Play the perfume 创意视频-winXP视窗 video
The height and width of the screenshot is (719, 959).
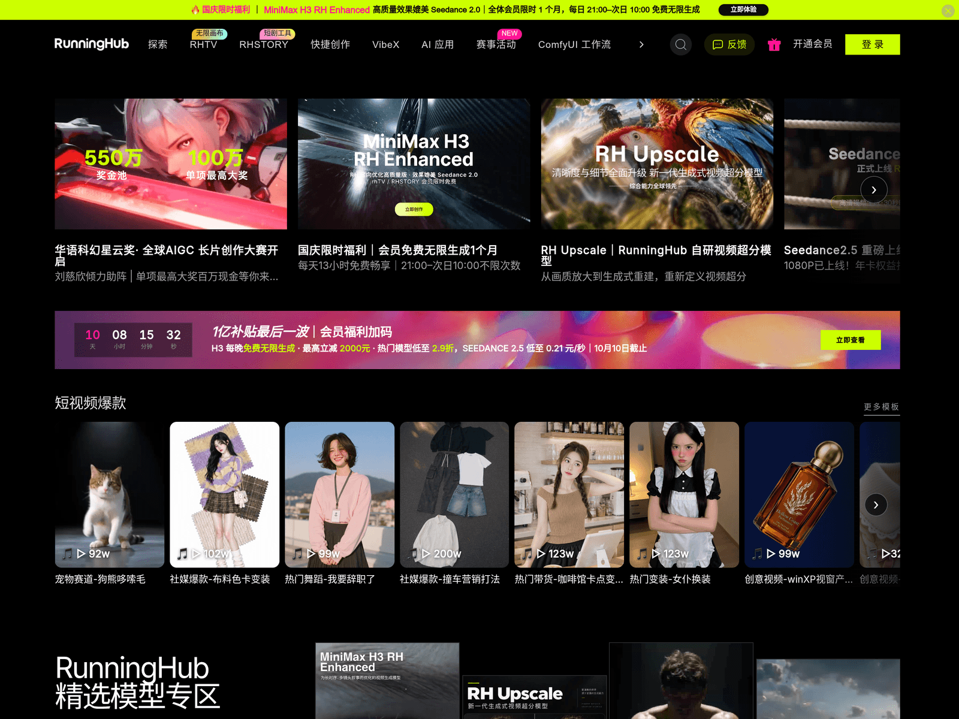(x=799, y=495)
